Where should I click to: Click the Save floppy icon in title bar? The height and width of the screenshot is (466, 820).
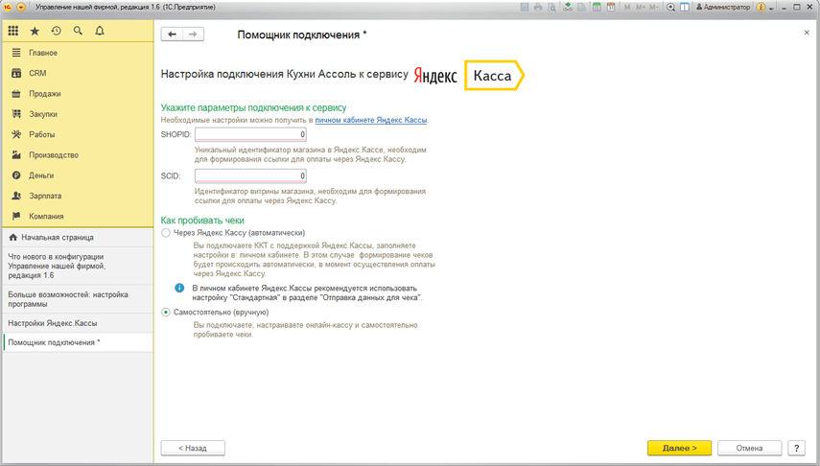tap(525, 8)
